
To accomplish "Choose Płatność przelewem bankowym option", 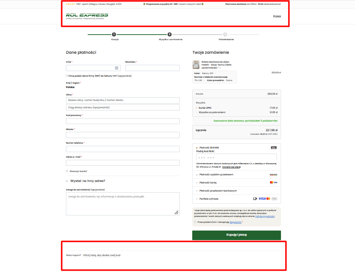I will (x=197, y=191).
